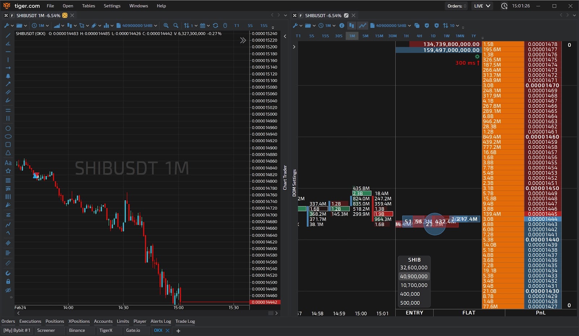579x336 pixels.
Task: Add a new workspace tab with plus
Action: coord(178,331)
